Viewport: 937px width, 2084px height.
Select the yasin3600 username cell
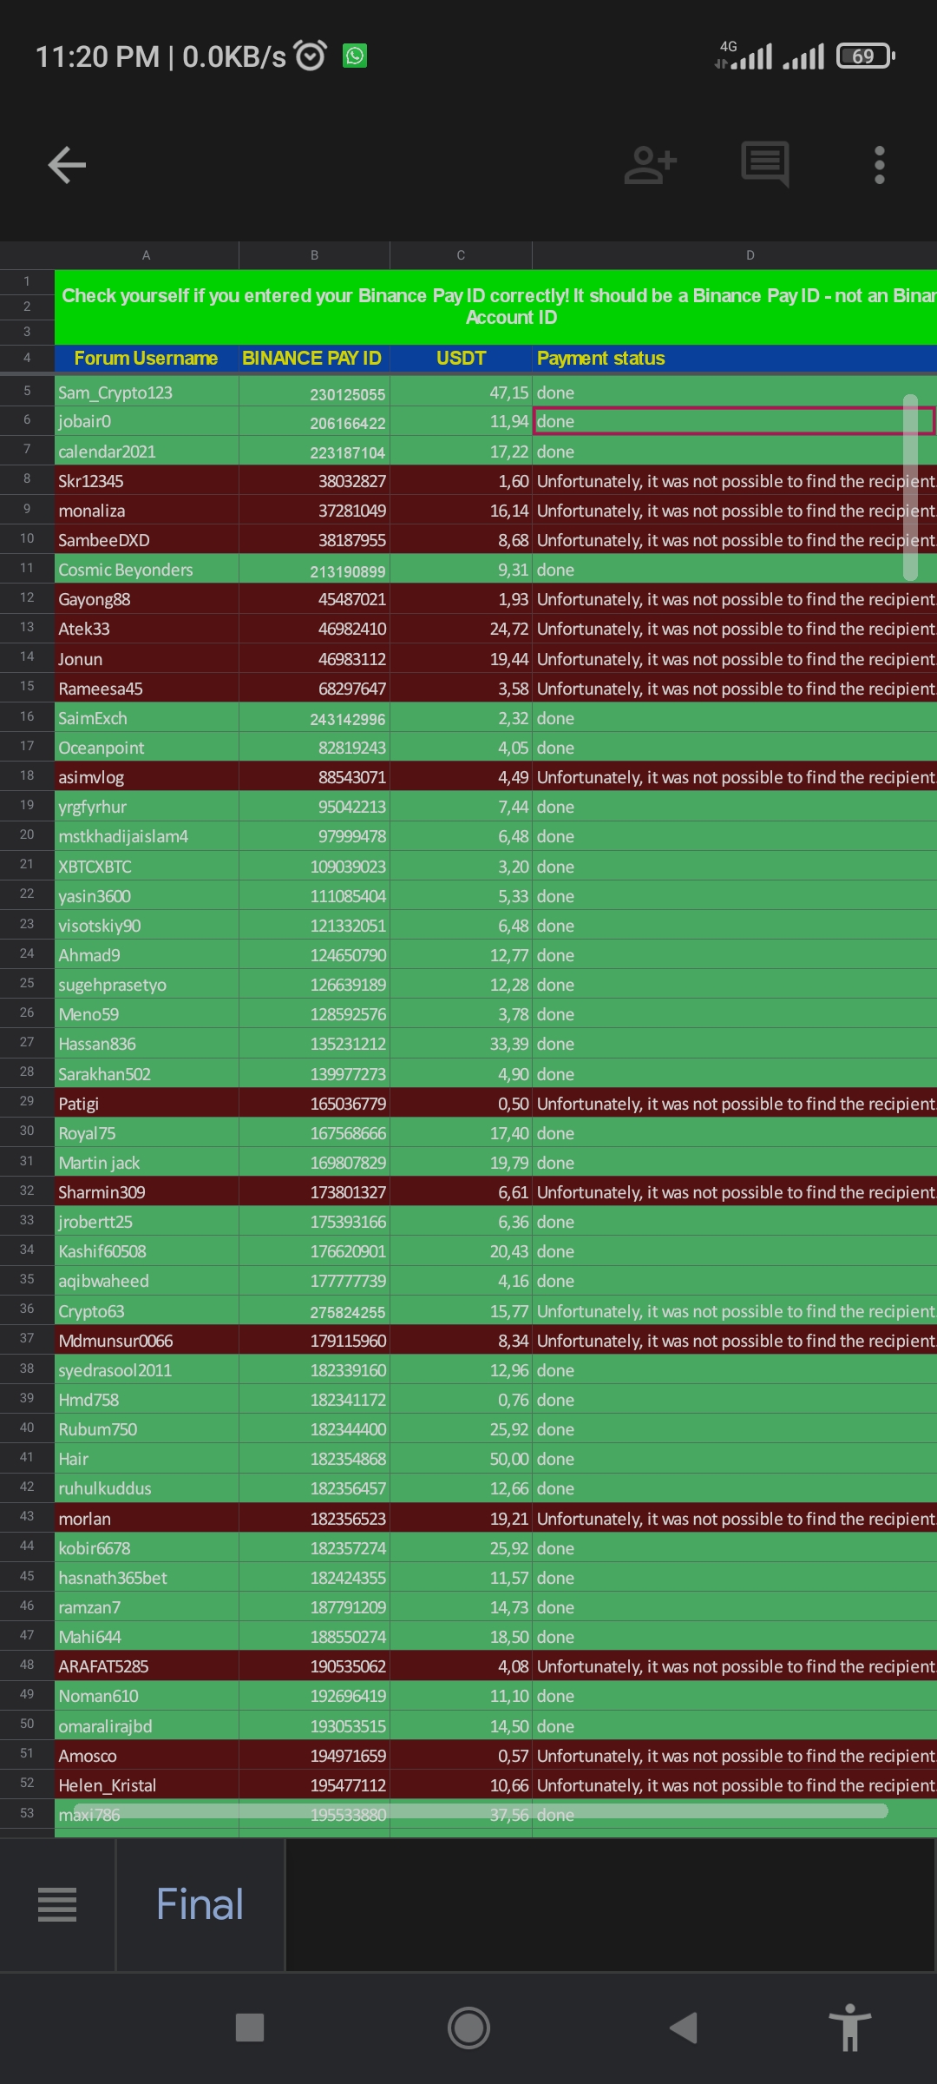pyautogui.click(x=147, y=896)
